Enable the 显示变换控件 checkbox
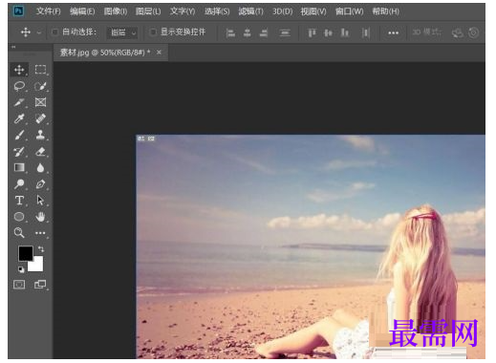 coord(153,32)
